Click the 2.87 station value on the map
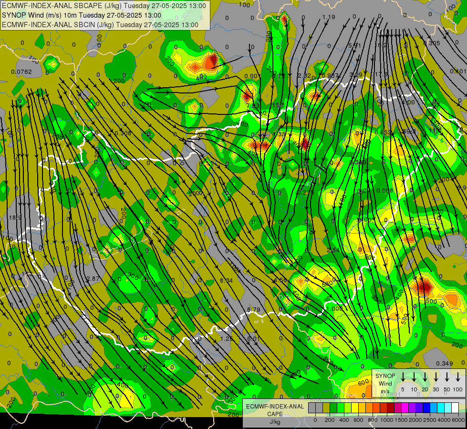Viewport: 467px width, 429px height. (x=93, y=279)
